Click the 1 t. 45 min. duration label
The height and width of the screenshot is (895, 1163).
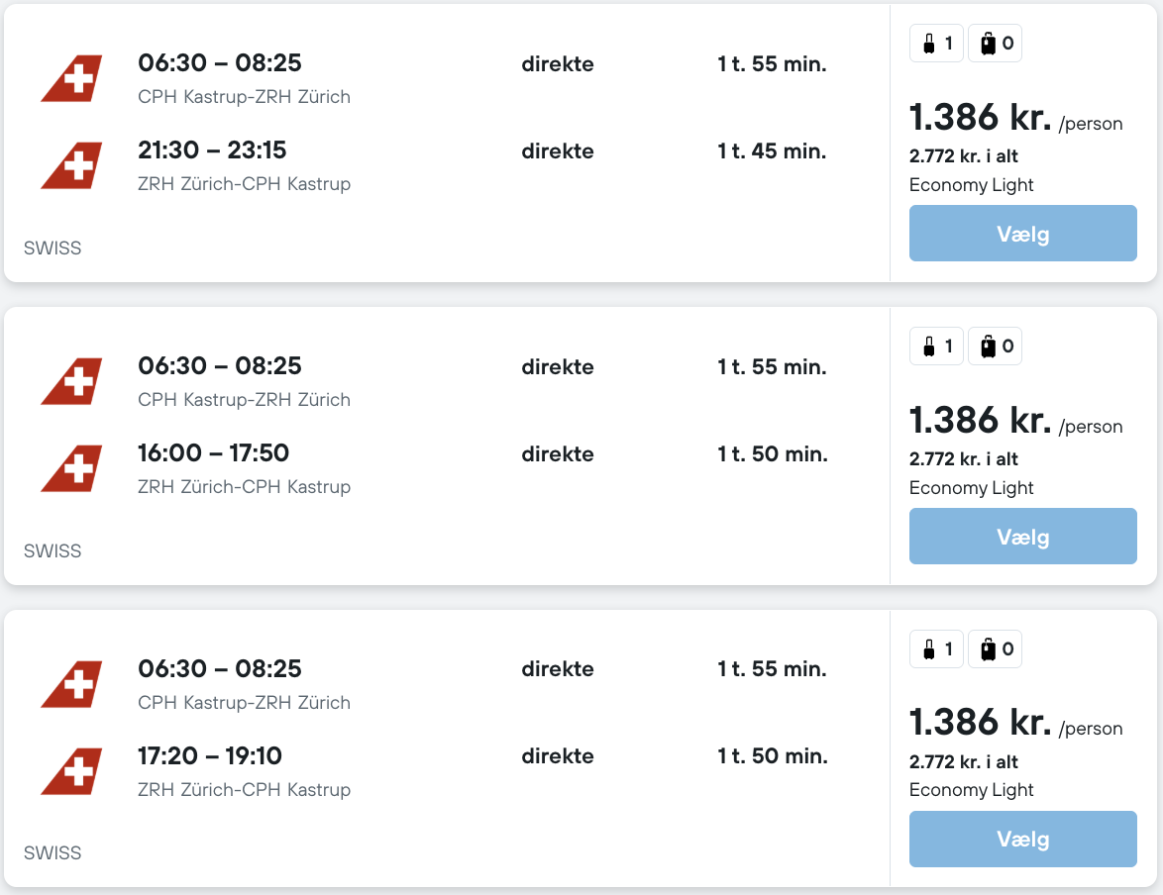pos(772,151)
